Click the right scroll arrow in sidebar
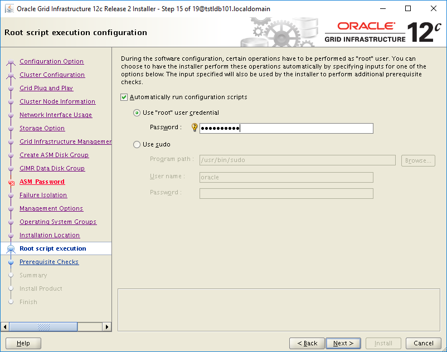 (106, 326)
